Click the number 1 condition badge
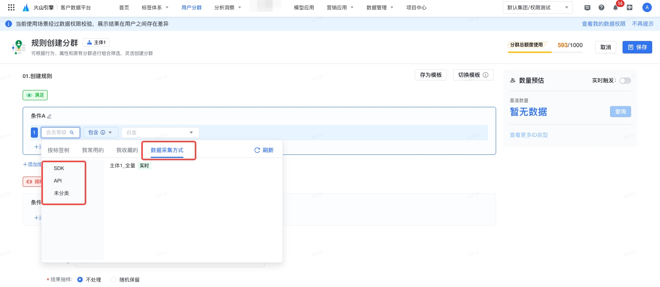This screenshot has width=660, height=287. pyautogui.click(x=34, y=133)
